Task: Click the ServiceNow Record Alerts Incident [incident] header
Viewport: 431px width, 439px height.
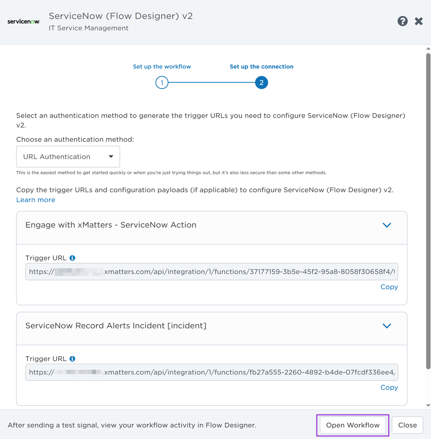Action: [x=212, y=328]
